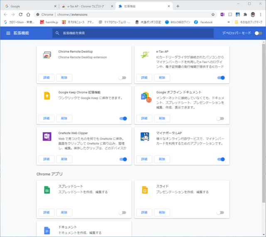Close the Google tab

[55, 6]
